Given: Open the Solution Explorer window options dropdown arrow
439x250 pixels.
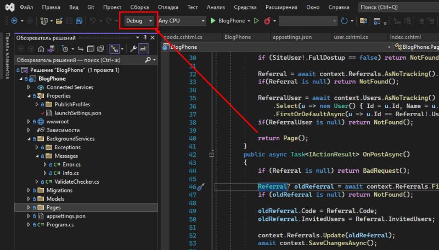Looking at the screenshot, I should (138, 37).
